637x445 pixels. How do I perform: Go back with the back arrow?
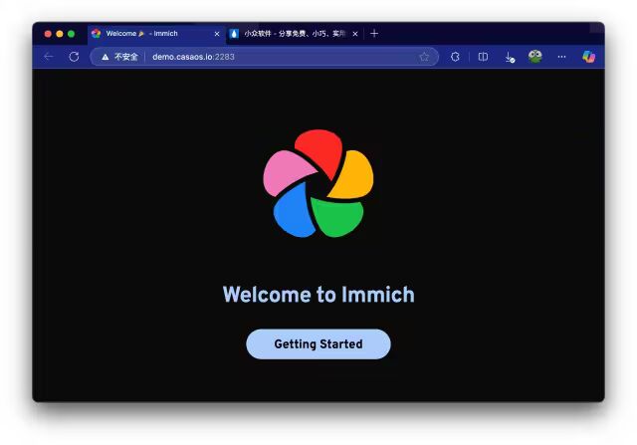pos(49,57)
